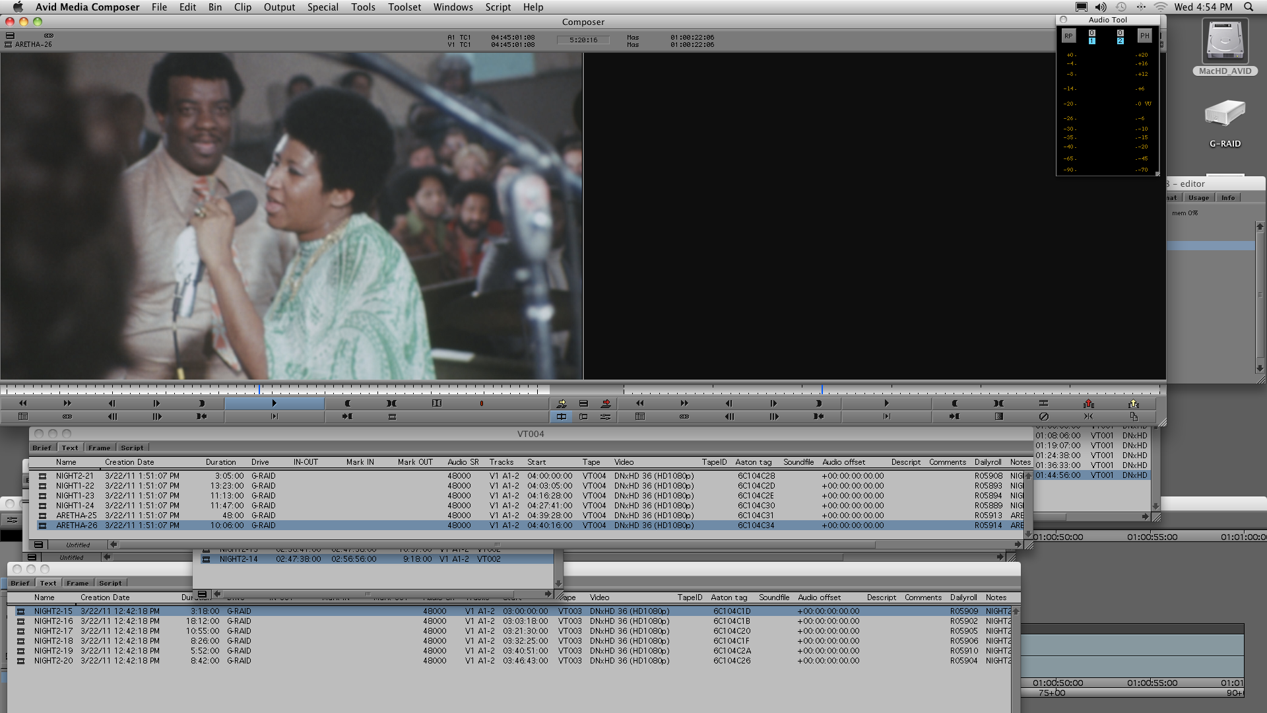The width and height of the screenshot is (1267, 713).
Task: Click the red Overwrite arrow button
Action: tap(606, 403)
